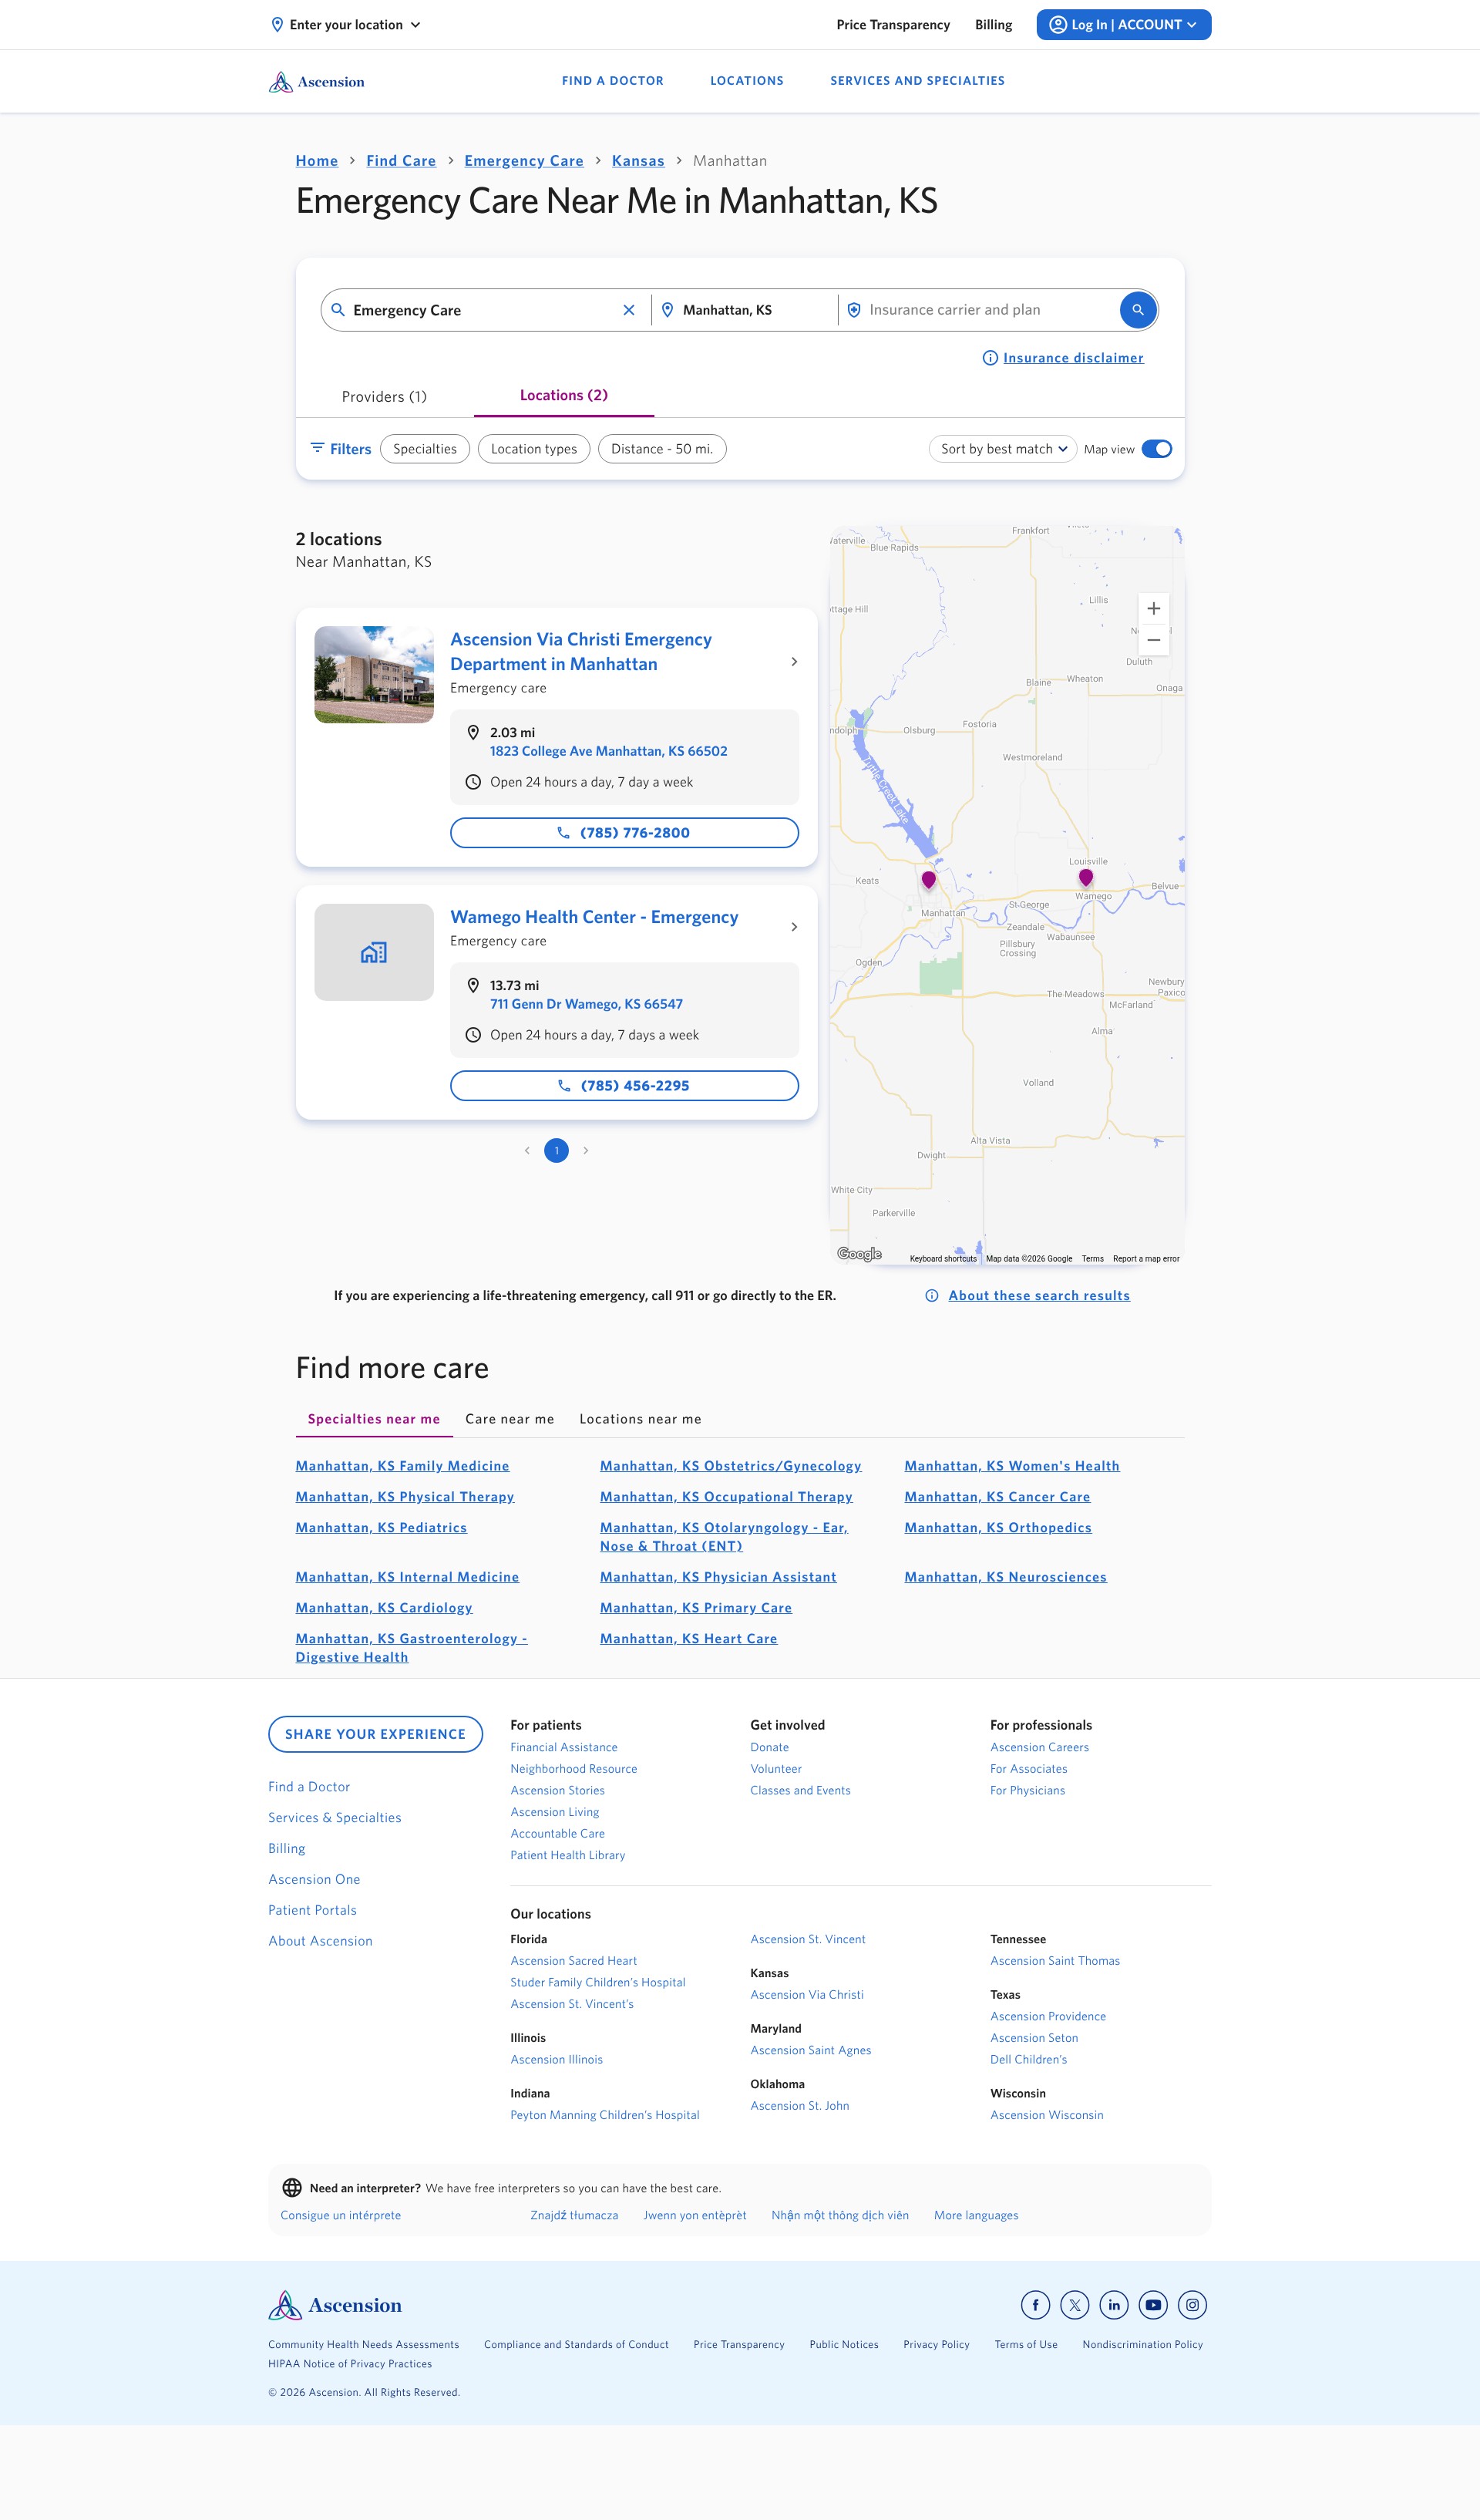Open Enter your location dropdown
1480x2520 pixels.
coord(346,25)
